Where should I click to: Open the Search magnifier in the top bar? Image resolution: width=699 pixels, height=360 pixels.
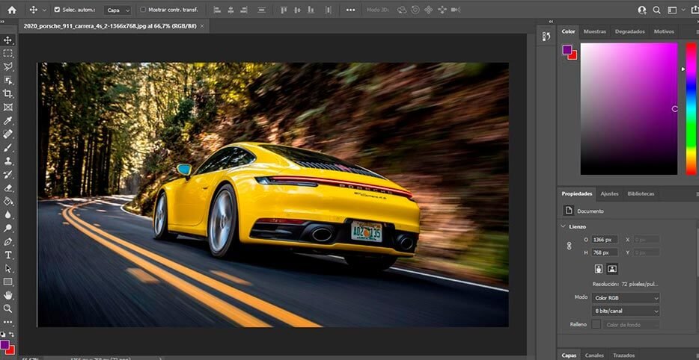click(656, 10)
